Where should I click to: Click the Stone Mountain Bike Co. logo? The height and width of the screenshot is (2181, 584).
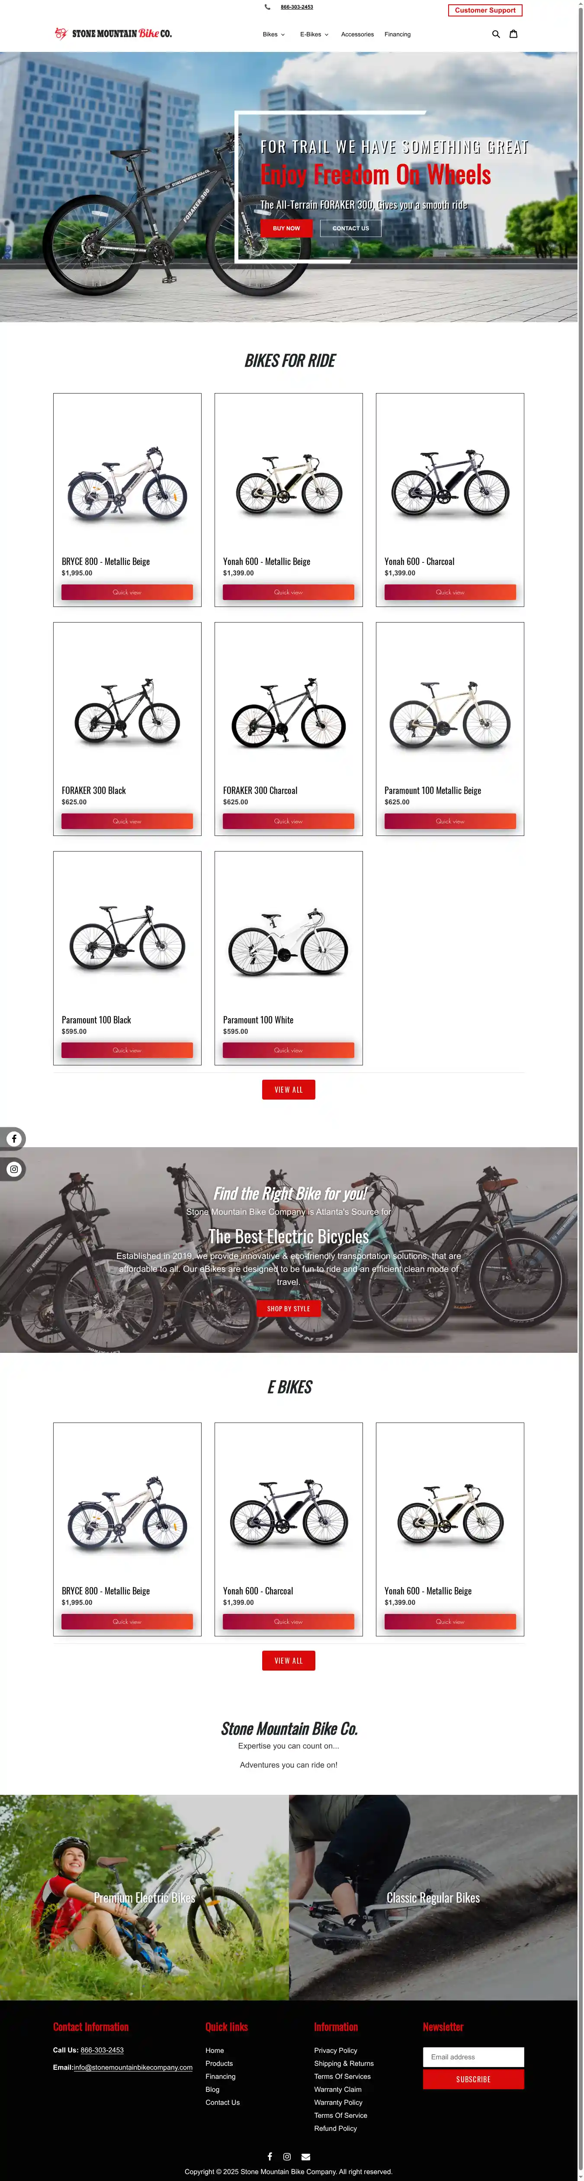click(x=113, y=34)
